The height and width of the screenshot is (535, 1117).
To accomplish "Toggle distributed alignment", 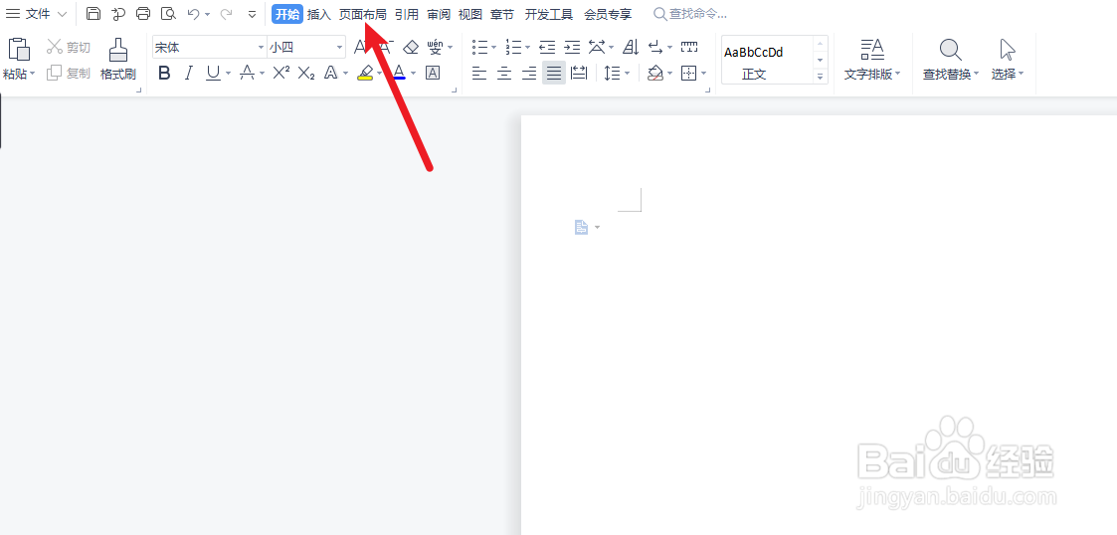I will [579, 73].
